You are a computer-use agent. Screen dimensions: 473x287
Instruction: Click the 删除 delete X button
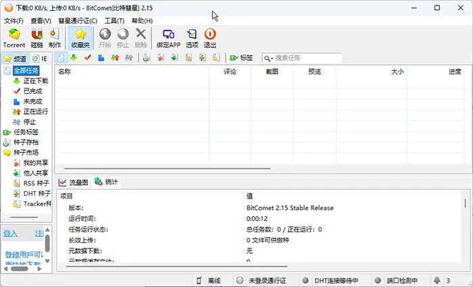pyautogui.click(x=141, y=38)
